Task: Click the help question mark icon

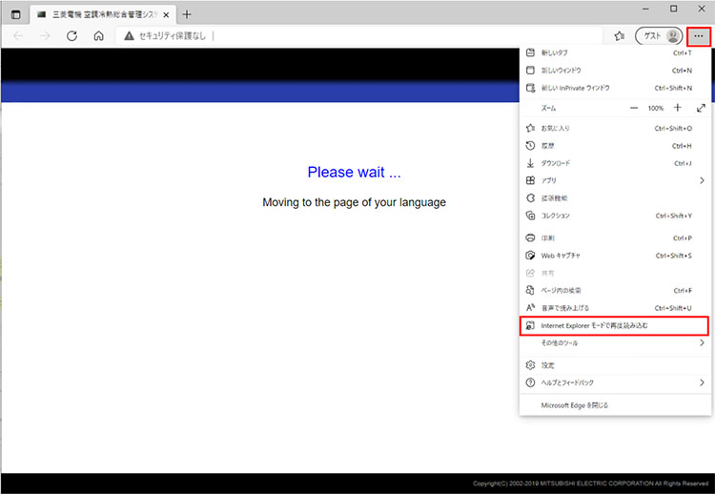Action: (x=530, y=382)
